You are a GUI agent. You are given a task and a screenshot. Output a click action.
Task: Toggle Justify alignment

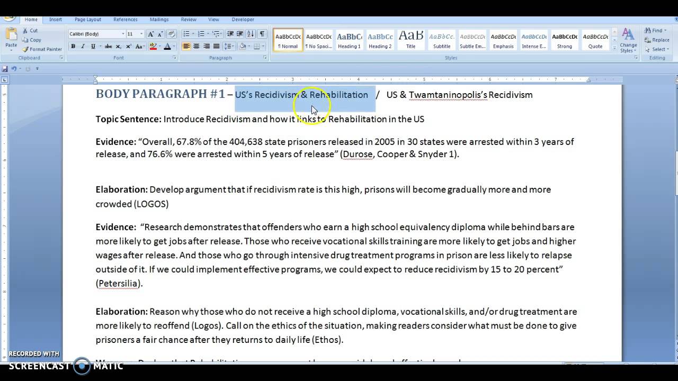coord(217,47)
